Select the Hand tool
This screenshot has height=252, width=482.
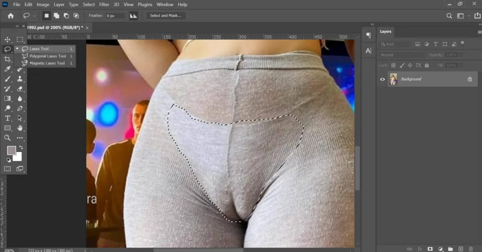click(20, 128)
